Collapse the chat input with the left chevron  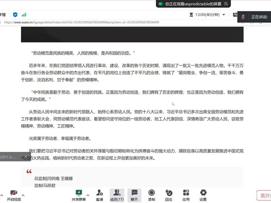26,157
